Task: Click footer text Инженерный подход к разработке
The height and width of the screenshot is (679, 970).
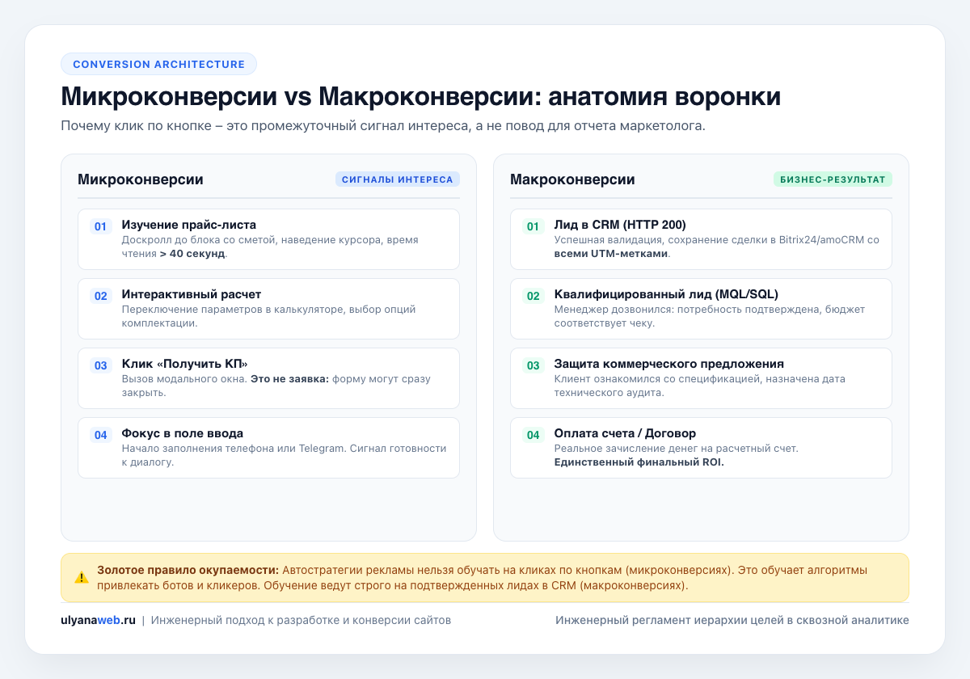Action: (x=301, y=620)
